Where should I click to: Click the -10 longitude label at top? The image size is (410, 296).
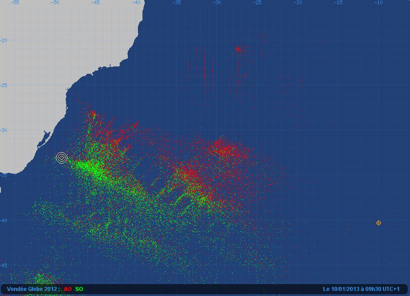[379, 3]
